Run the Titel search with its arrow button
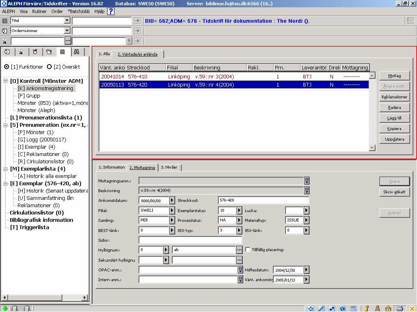417x312 pixels. coord(137,21)
